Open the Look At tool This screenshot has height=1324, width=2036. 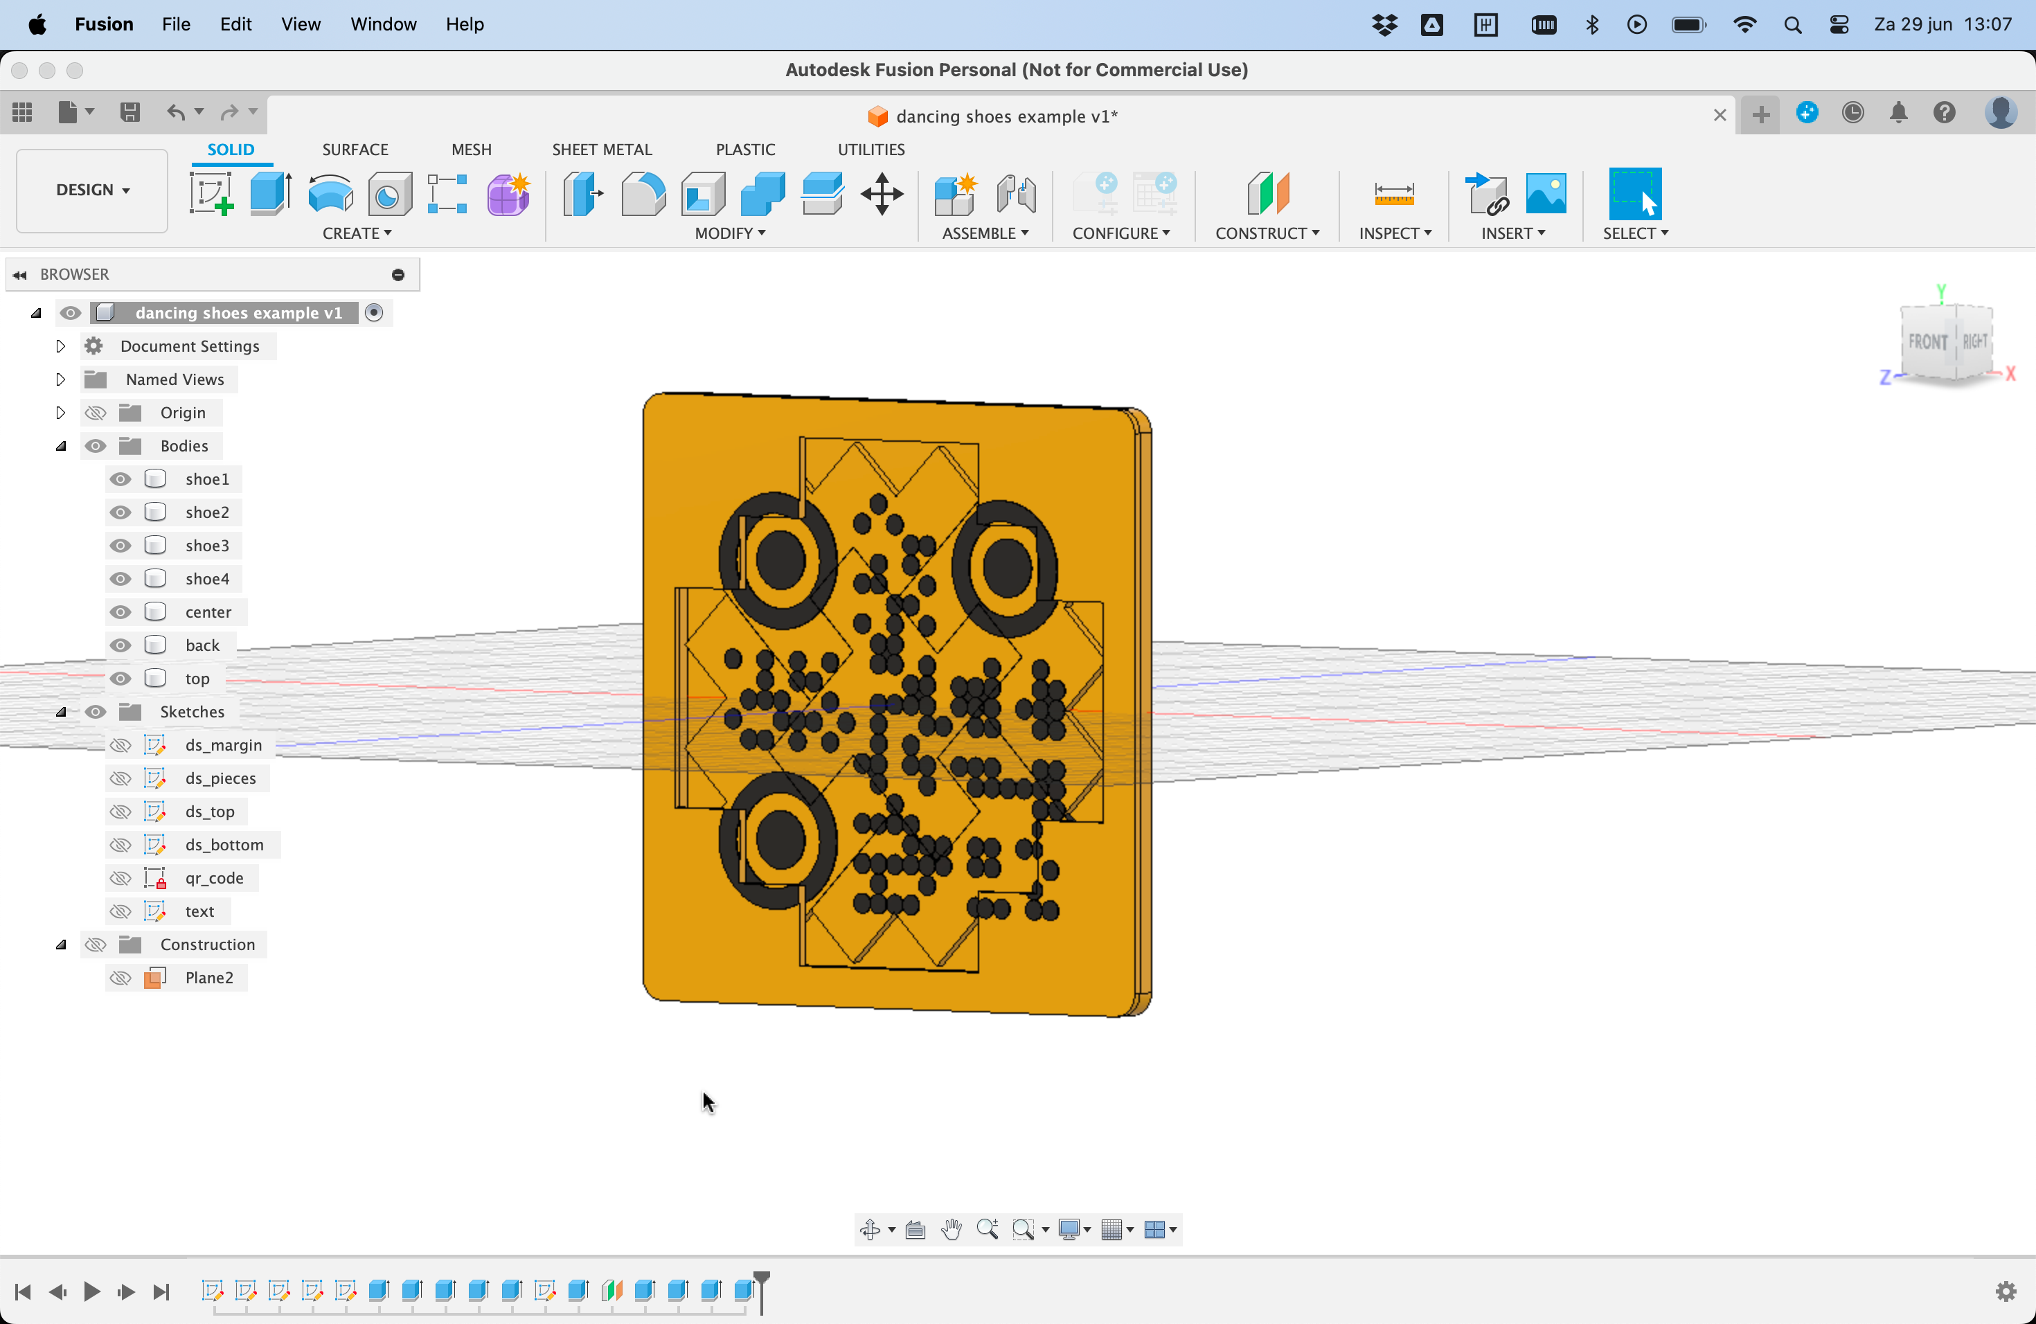tap(916, 1229)
